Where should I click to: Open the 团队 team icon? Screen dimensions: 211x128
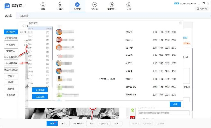click(x=129, y=6)
